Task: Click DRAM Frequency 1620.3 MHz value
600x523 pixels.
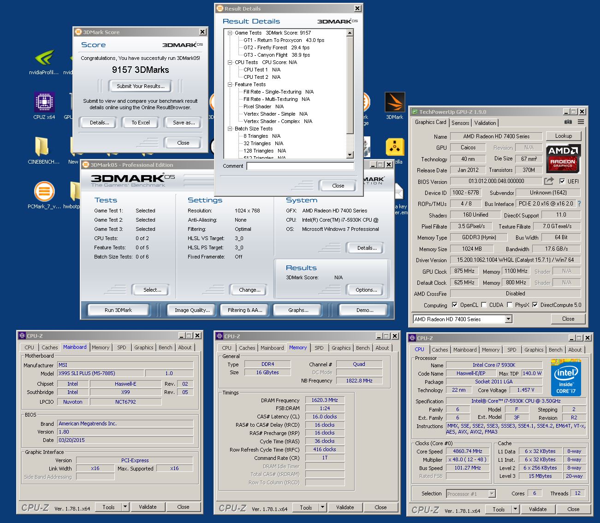Action: pyautogui.click(x=325, y=400)
